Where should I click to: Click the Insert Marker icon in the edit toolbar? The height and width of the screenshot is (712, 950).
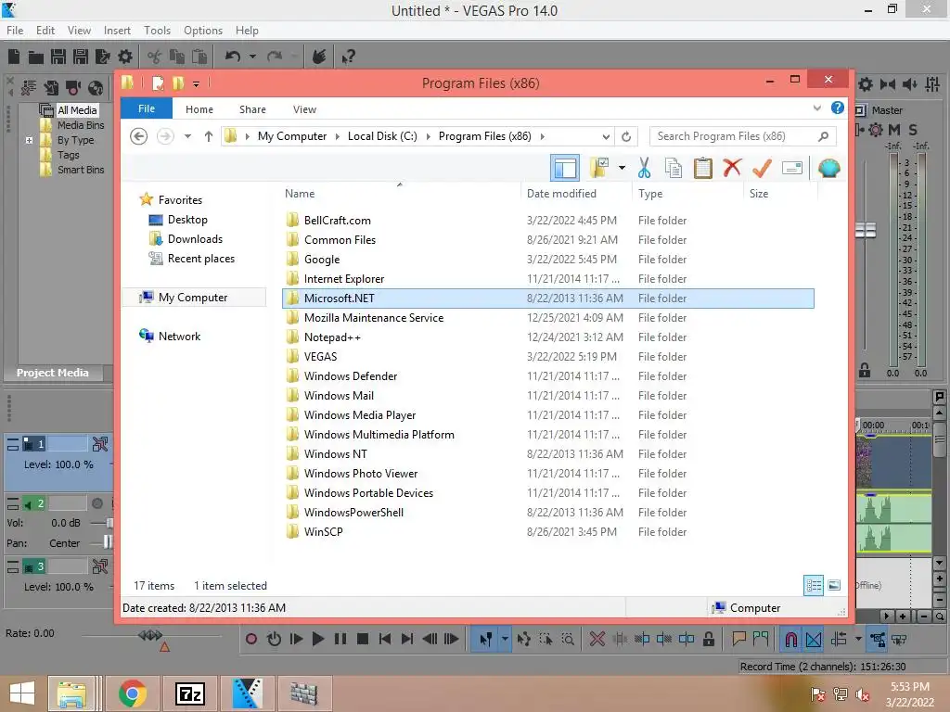738,639
